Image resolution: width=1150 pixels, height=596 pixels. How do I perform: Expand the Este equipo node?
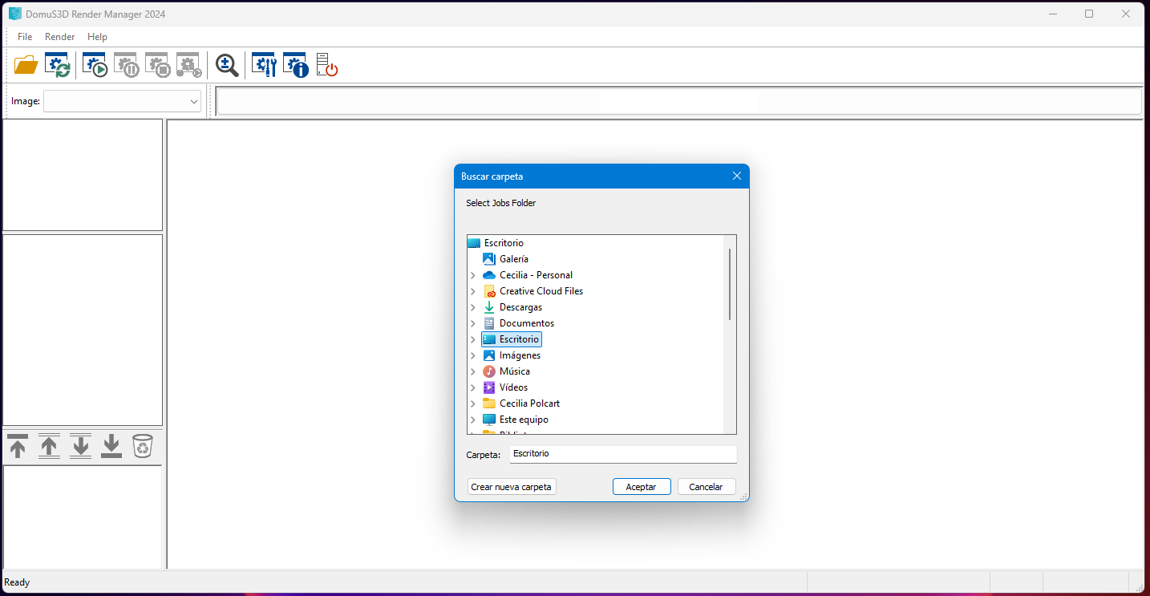[x=472, y=419]
